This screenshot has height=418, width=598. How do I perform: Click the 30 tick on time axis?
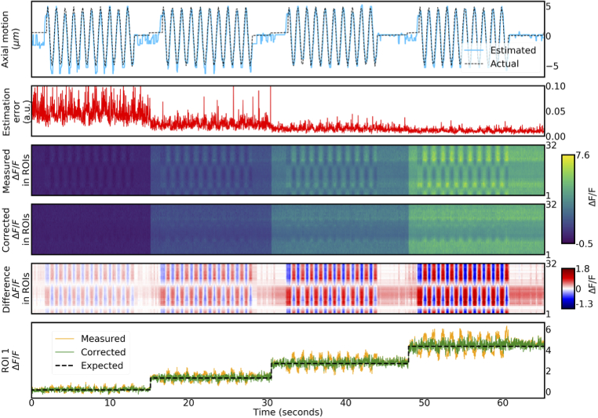tap(267, 402)
